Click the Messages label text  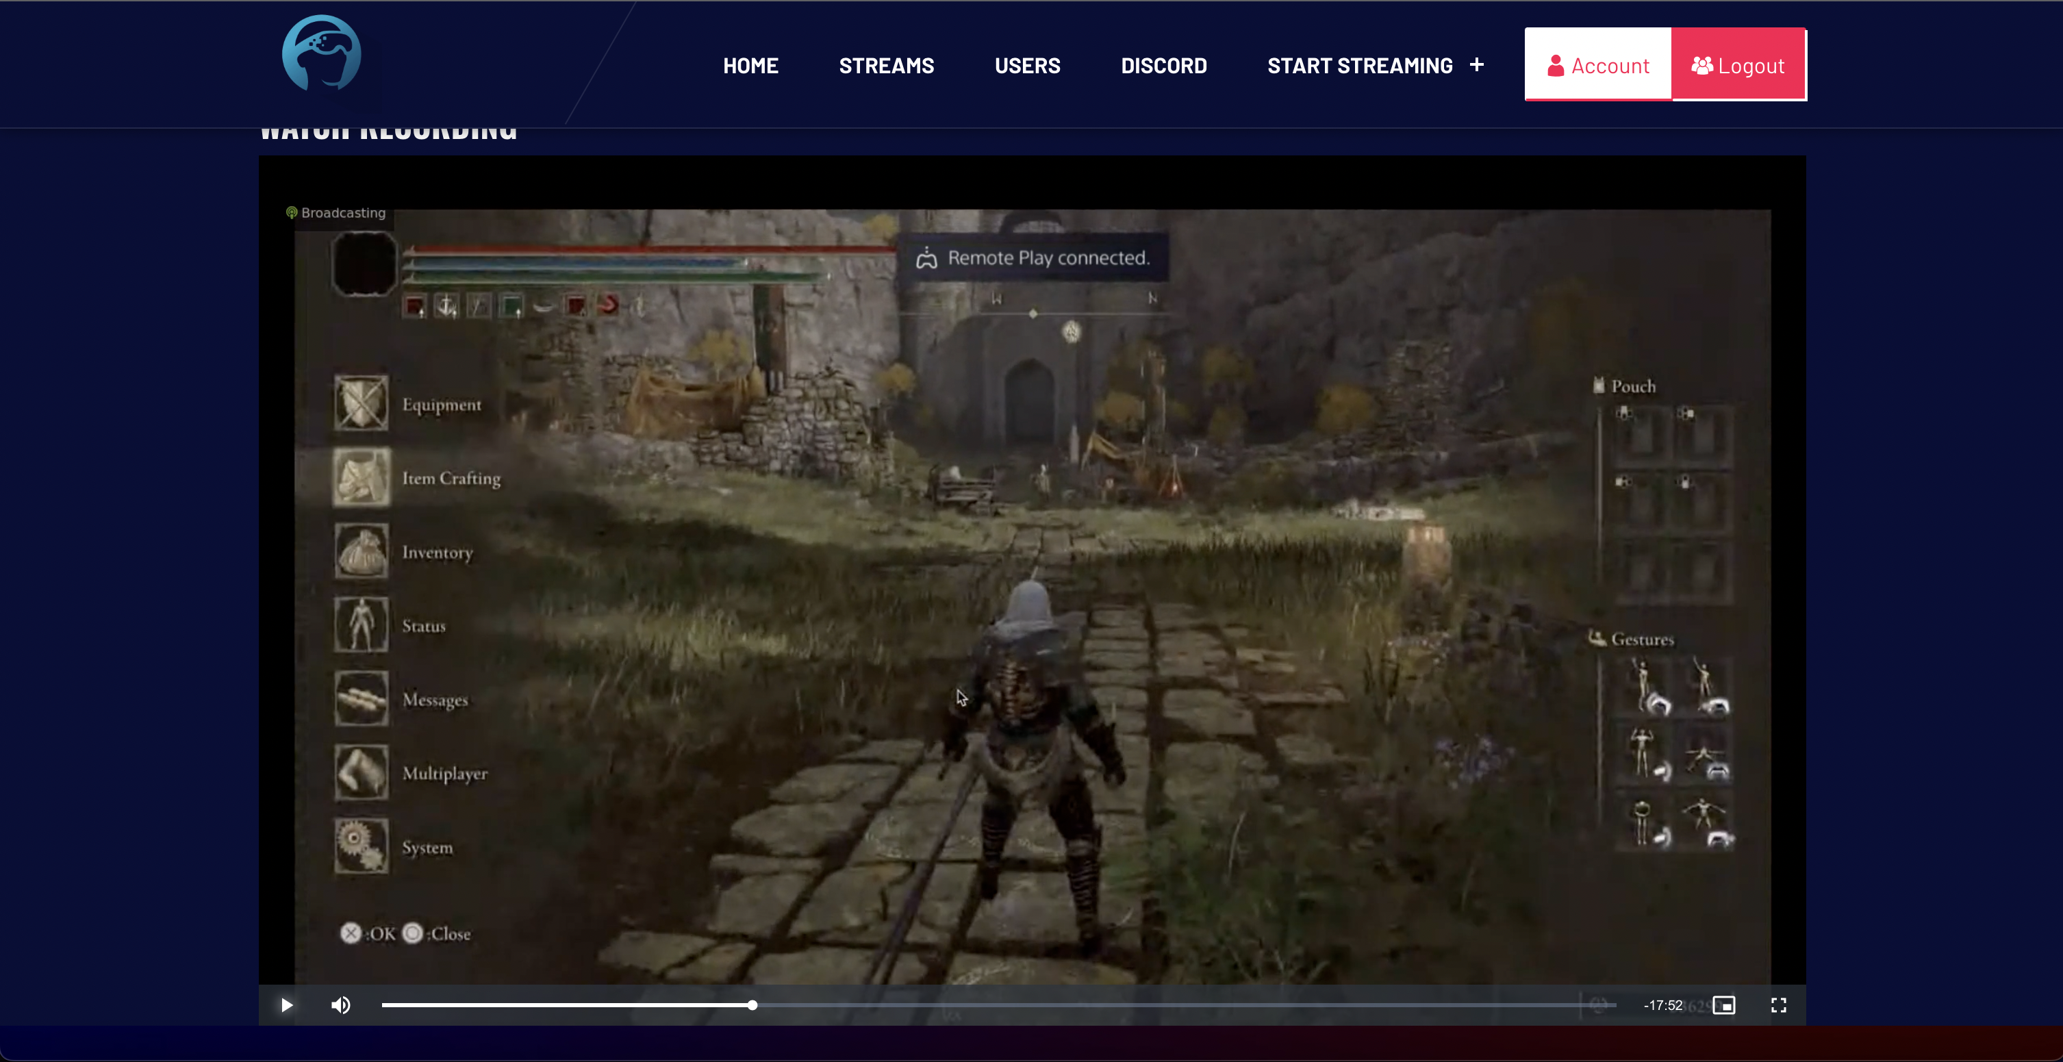tap(435, 699)
